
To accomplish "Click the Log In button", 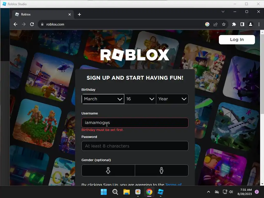I will pyautogui.click(x=237, y=39).
